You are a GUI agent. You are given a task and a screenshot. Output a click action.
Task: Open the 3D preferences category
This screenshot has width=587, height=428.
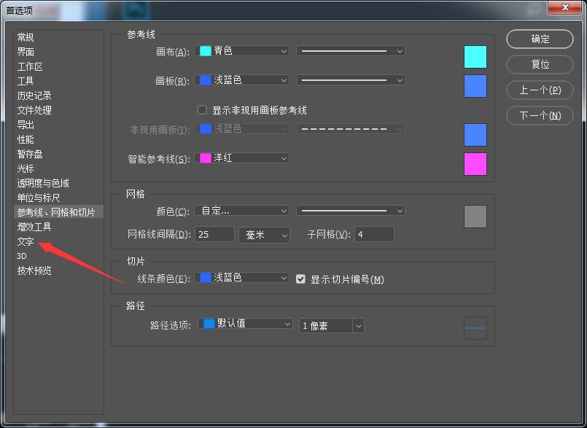pyautogui.click(x=22, y=256)
